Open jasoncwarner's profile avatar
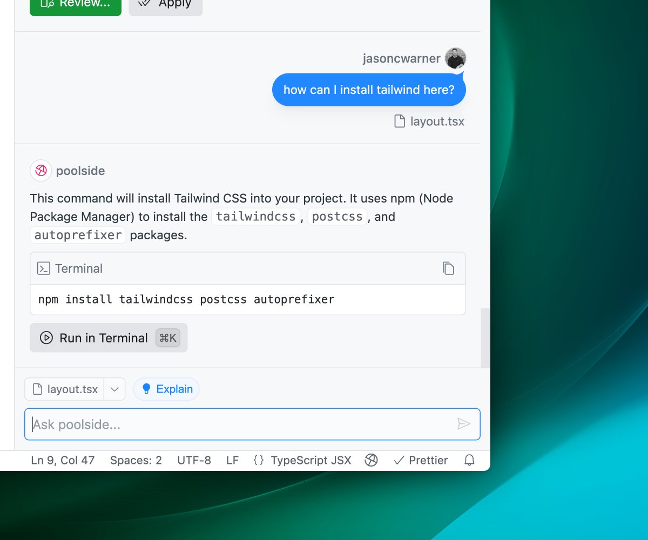648x540 pixels. [455, 58]
